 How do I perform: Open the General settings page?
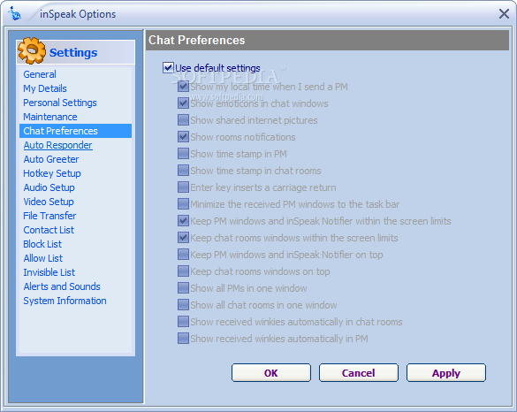(40, 74)
